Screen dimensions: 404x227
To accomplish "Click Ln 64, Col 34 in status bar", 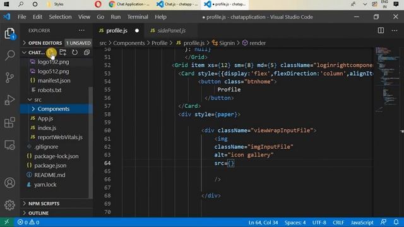I will (263, 222).
